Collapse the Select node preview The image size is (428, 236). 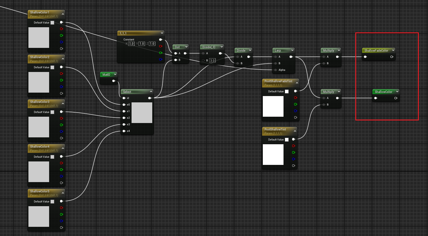click(x=151, y=92)
